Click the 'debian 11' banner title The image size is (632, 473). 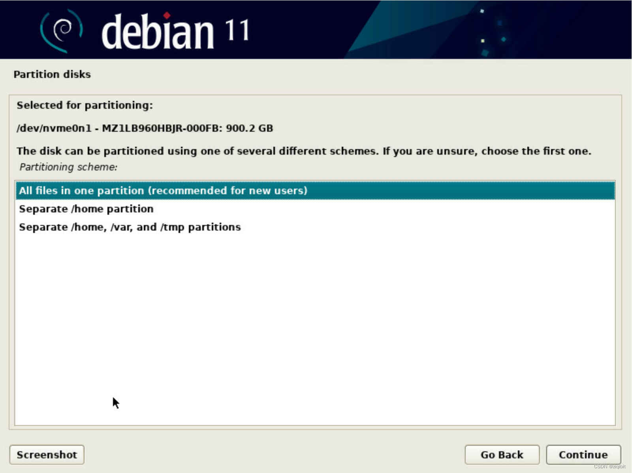click(x=175, y=31)
